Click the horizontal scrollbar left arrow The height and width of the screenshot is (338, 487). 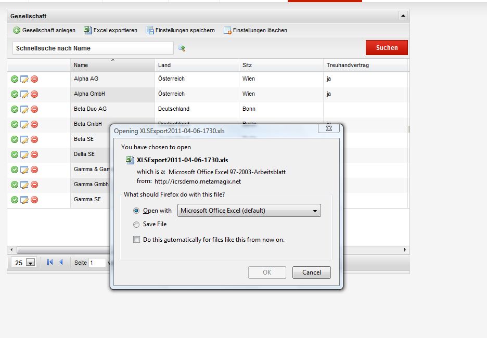(11, 250)
